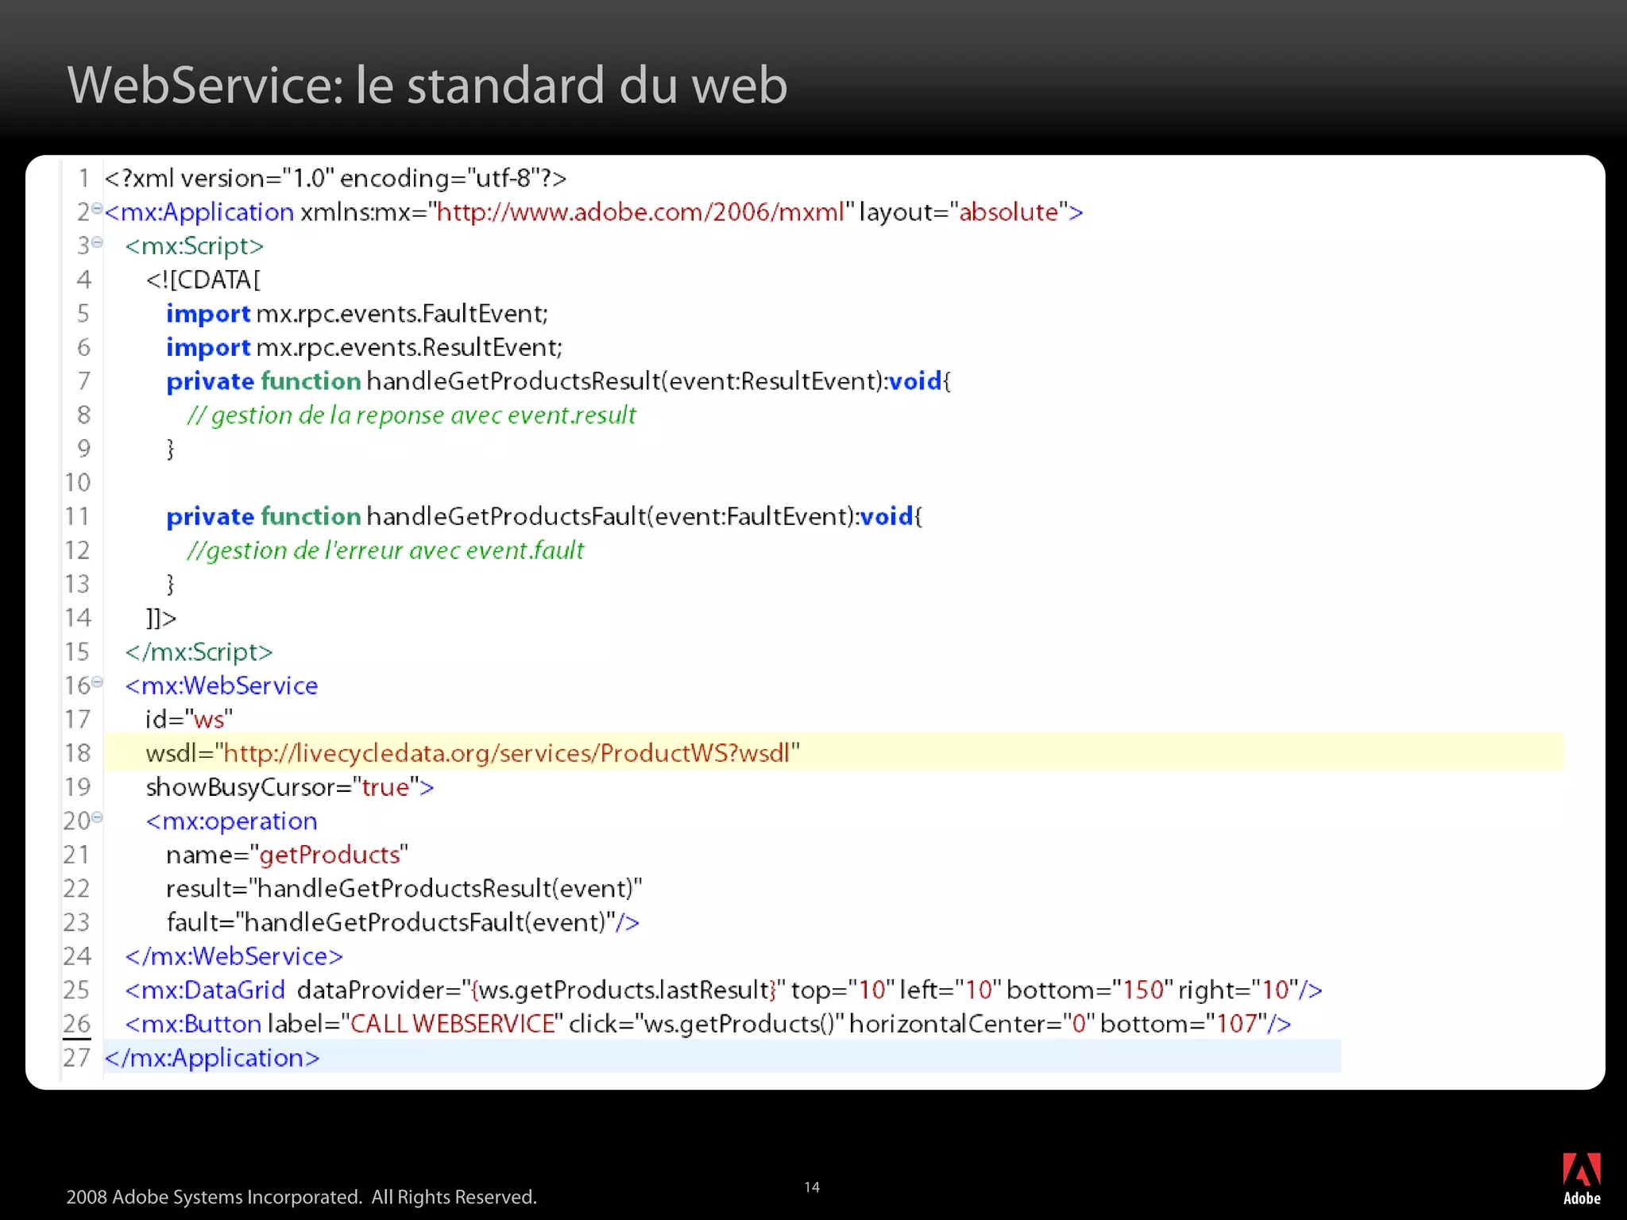Click the click="ws.getProducts()" handler

pyautogui.click(x=706, y=1024)
